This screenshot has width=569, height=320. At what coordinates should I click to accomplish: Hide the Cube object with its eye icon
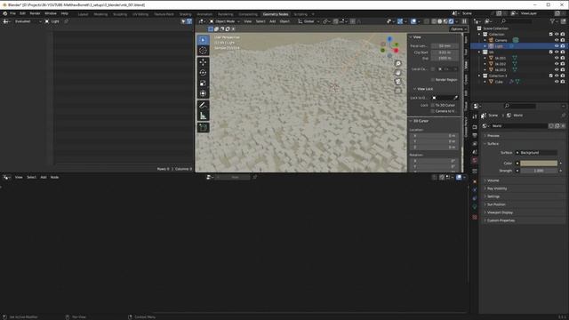tap(557, 82)
